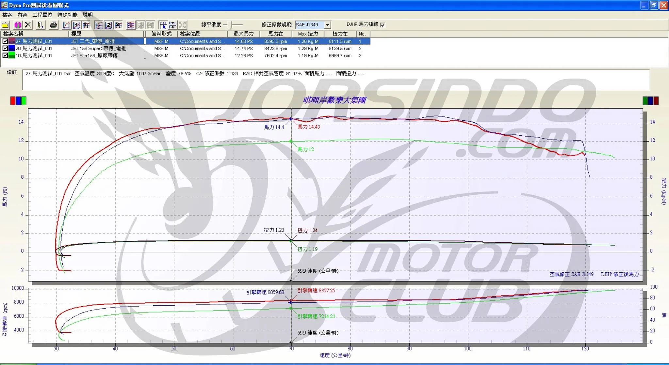Click the multi-line overlay graph icon

[131, 25]
